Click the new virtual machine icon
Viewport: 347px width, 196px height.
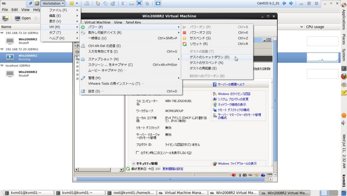[x=5, y=18]
